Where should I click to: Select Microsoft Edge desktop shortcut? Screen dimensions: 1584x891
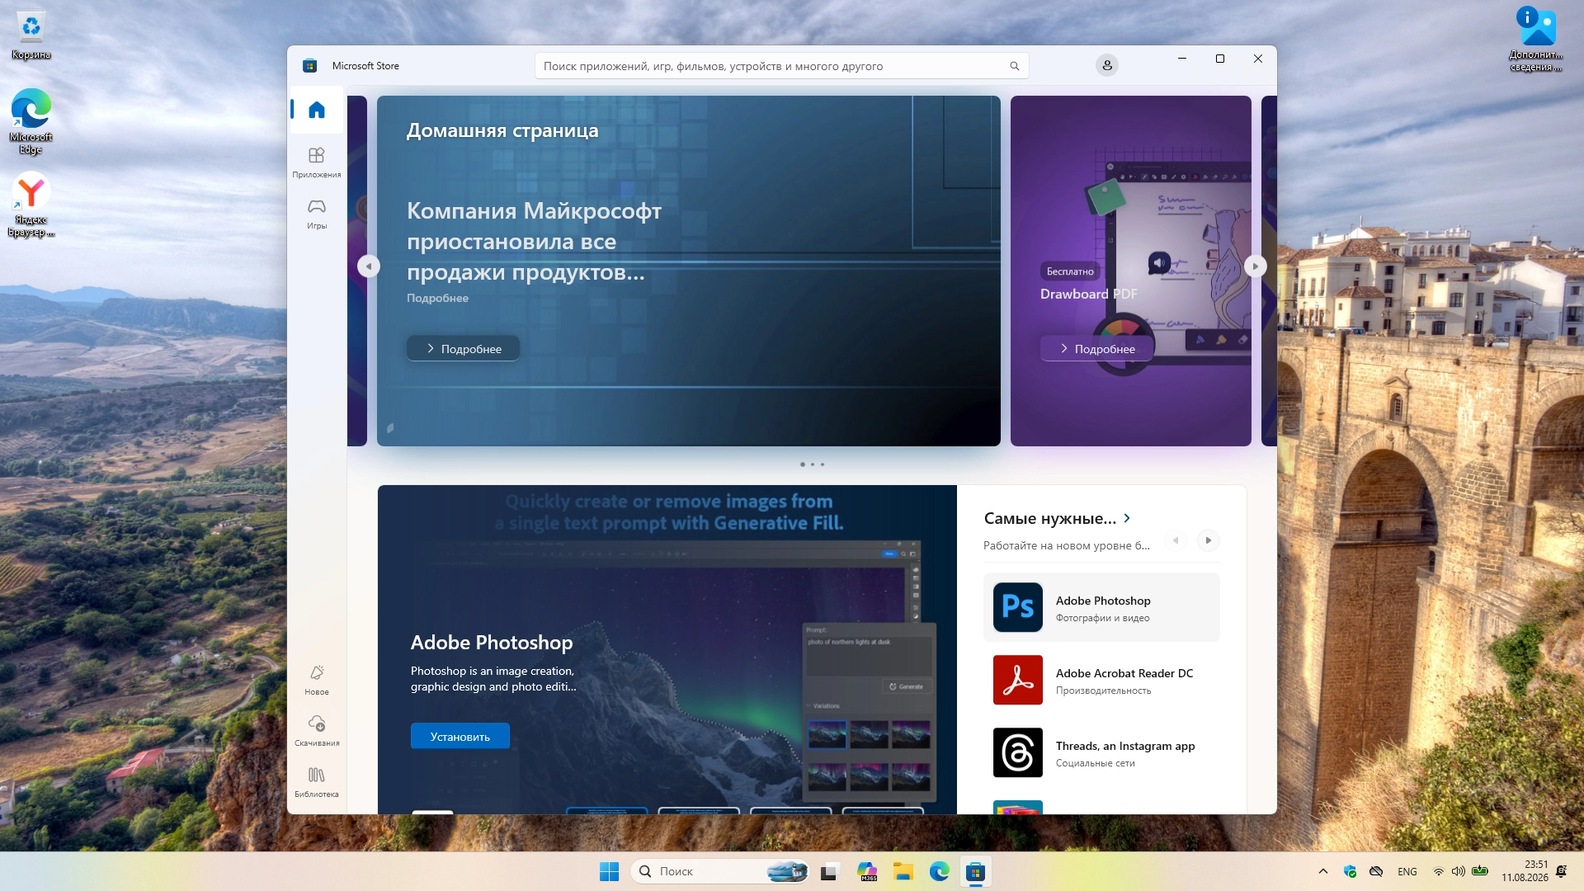tap(31, 120)
